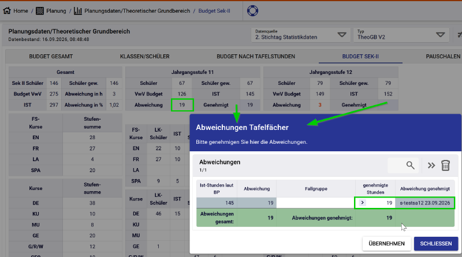The height and width of the screenshot is (257, 462).
Task: Click the Sek II Schüler value 146
Action: (54, 83)
